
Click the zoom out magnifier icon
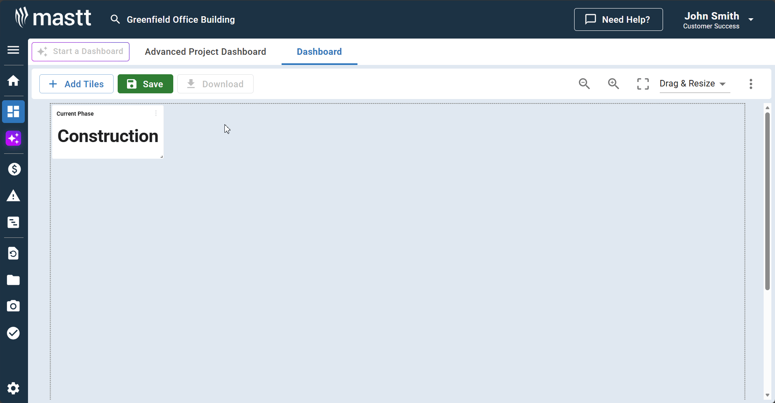tap(584, 84)
